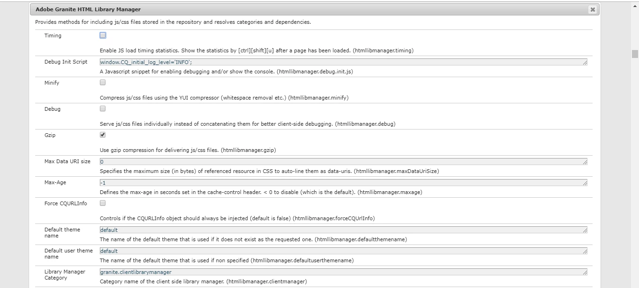Click the Library Manager Category label
Screen dimensions: 639x288
pyautogui.click(x=65, y=275)
